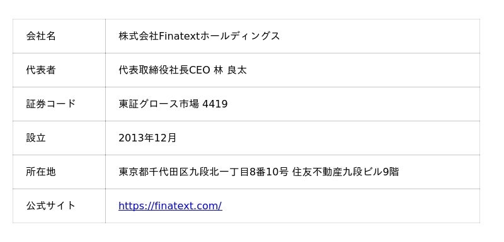Click the text CEO in representative row
504x242 pixels.
(x=199, y=70)
